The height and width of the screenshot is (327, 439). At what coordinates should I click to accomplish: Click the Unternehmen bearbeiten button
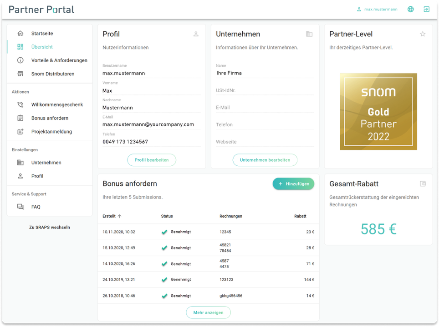pyautogui.click(x=265, y=160)
